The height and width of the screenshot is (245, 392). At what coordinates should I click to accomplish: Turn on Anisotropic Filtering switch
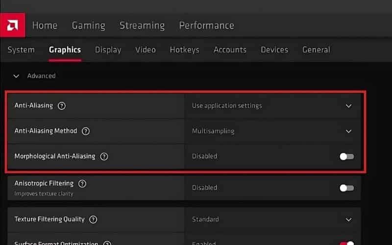click(x=346, y=188)
